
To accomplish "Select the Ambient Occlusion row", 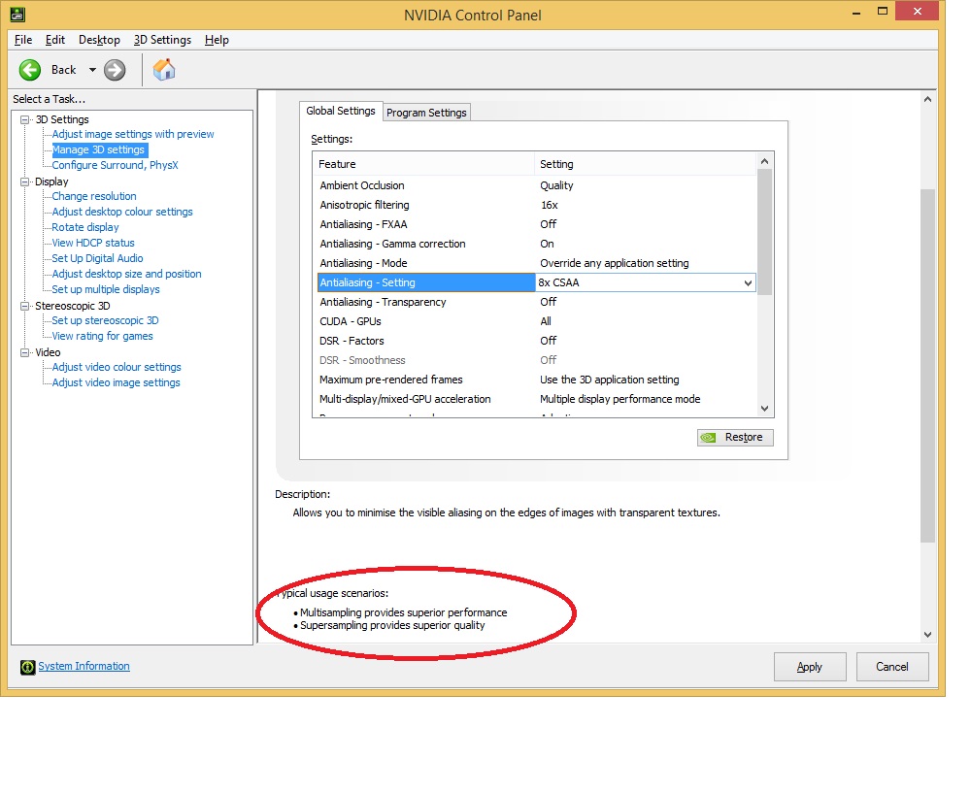I will 536,185.
